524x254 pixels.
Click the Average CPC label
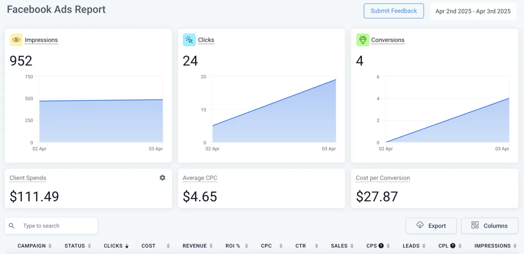click(200, 178)
